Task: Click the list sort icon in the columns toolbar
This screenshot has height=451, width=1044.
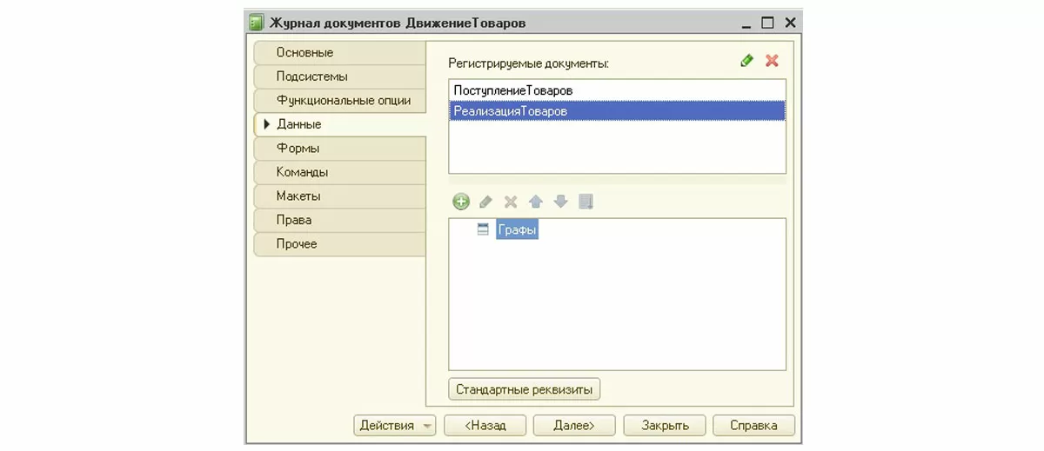Action: click(x=586, y=202)
